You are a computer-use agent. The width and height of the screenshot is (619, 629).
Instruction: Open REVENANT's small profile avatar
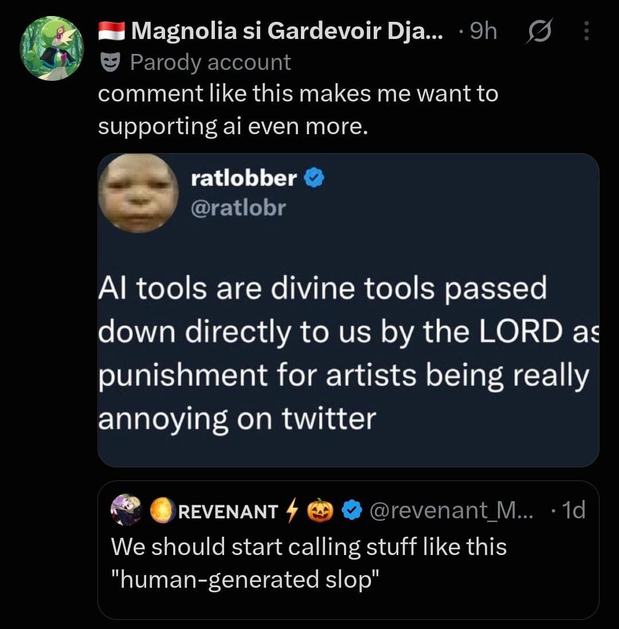click(126, 510)
